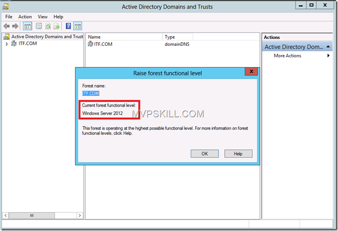Click the Export List toolbar icon

(x=57, y=26)
